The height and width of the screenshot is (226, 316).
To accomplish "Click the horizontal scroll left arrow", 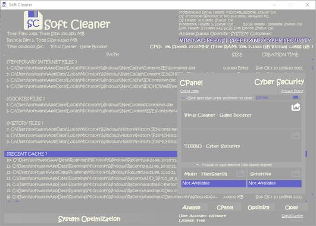I will click(9, 201).
